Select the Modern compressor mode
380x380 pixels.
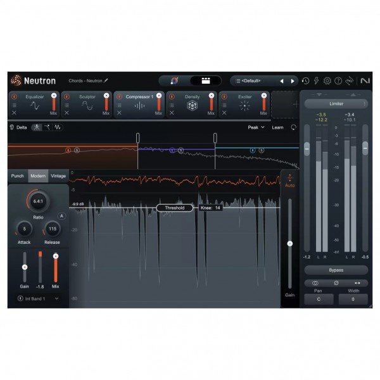pyautogui.click(x=38, y=176)
